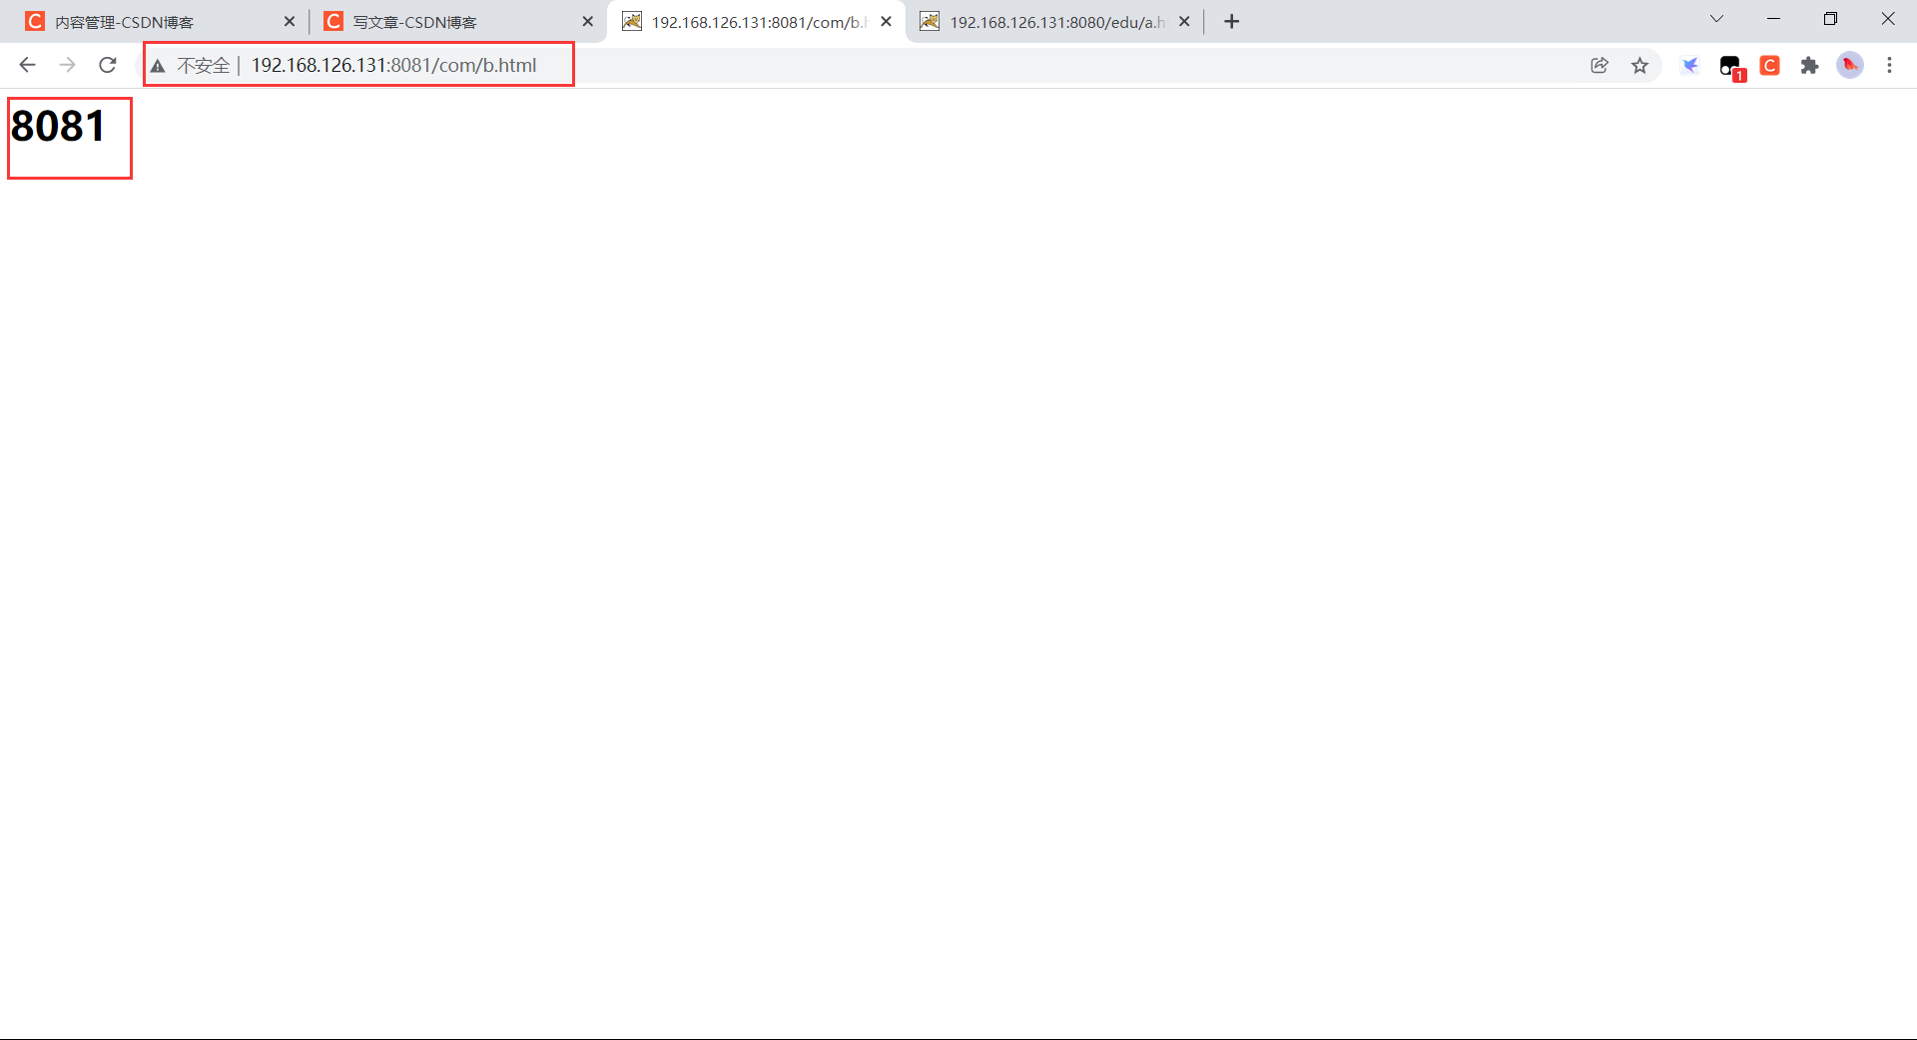The width and height of the screenshot is (1917, 1040).
Task: Switch to the 写文章-CSDN博客 tab
Action: pos(459,21)
